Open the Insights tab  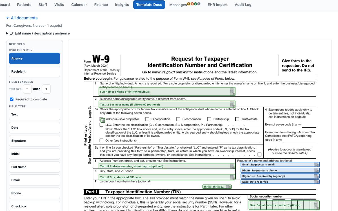tap(122, 5)
